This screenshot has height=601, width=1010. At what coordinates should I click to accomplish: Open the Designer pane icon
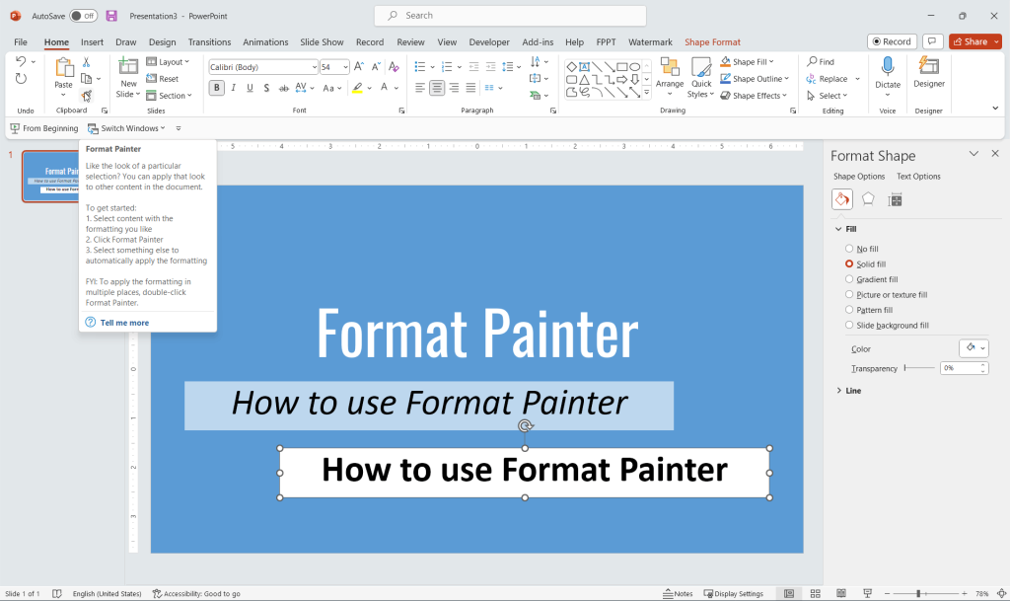928,67
